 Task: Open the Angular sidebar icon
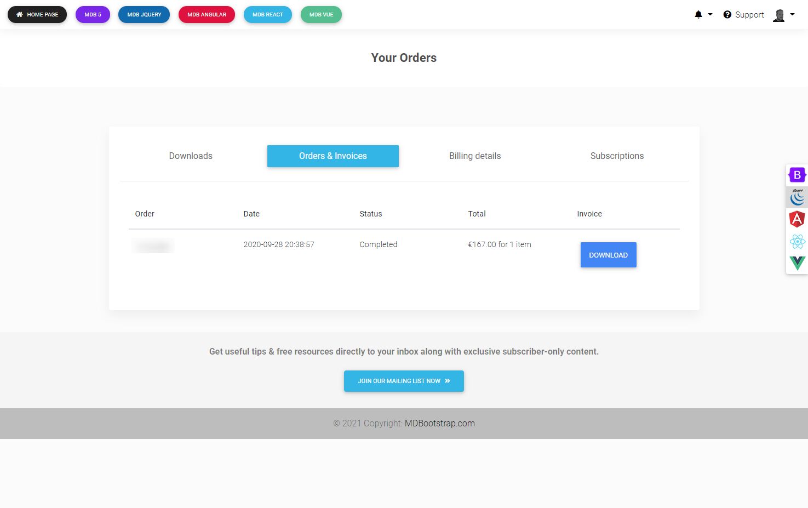coord(797,219)
